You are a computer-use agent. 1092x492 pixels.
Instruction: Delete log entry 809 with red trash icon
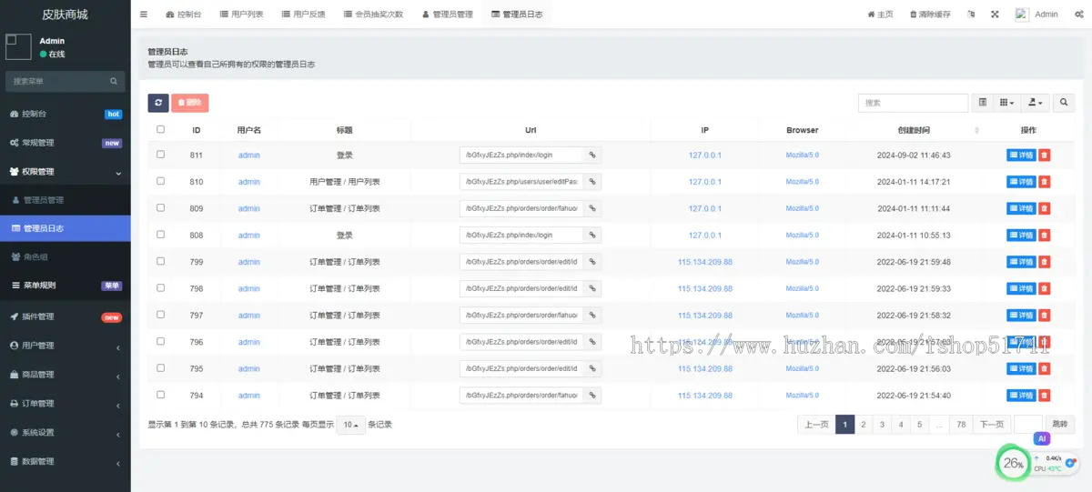tap(1045, 209)
